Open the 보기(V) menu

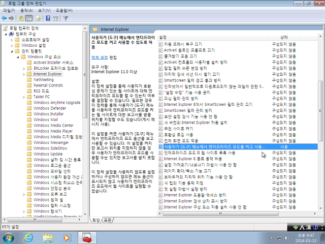point(44,10)
